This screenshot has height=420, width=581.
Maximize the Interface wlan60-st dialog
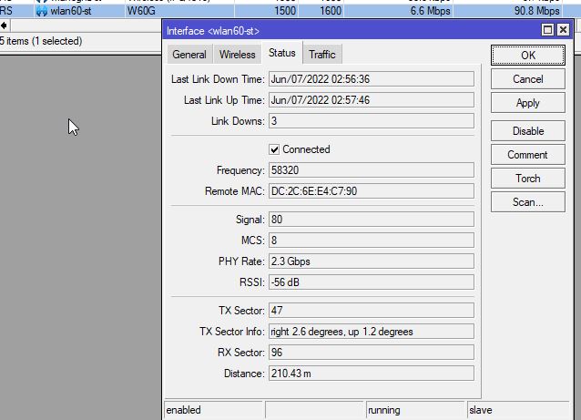[x=547, y=30]
